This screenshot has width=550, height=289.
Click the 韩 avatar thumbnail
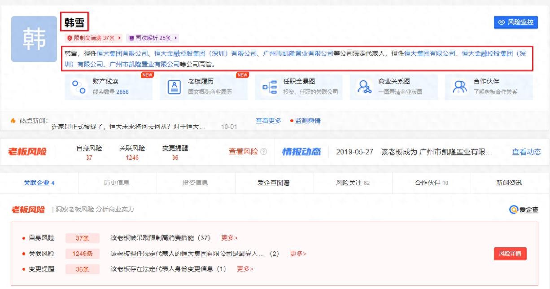tap(34, 39)
